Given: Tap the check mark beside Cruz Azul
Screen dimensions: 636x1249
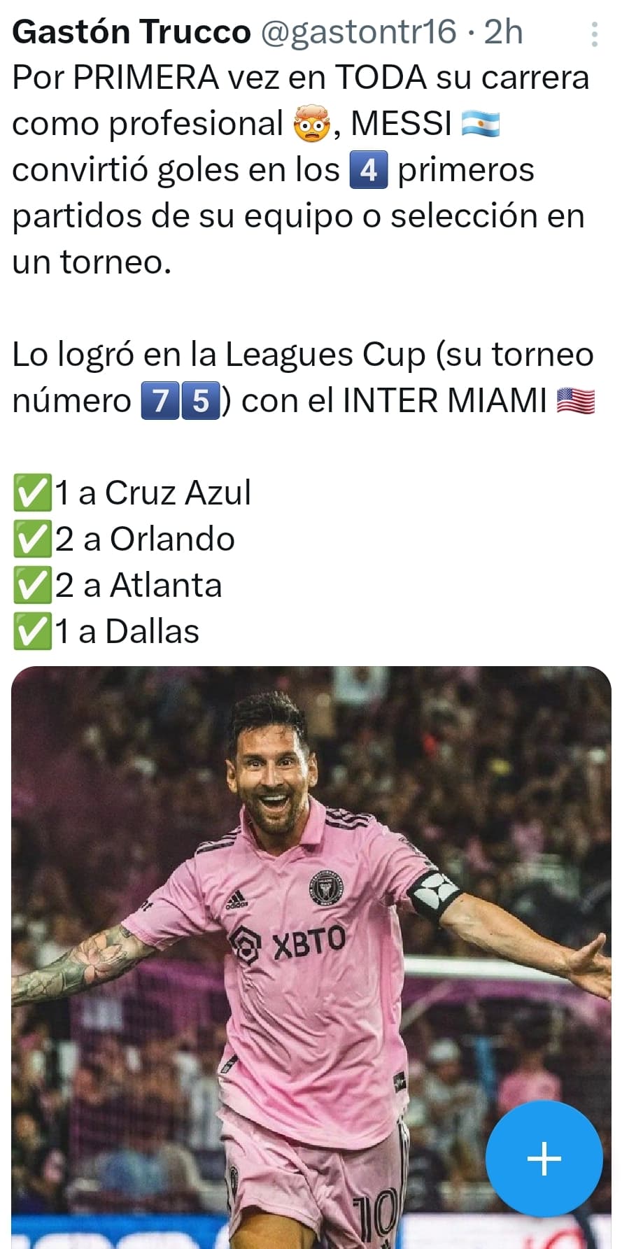Looking at the screenshot, I should [32, 493].
